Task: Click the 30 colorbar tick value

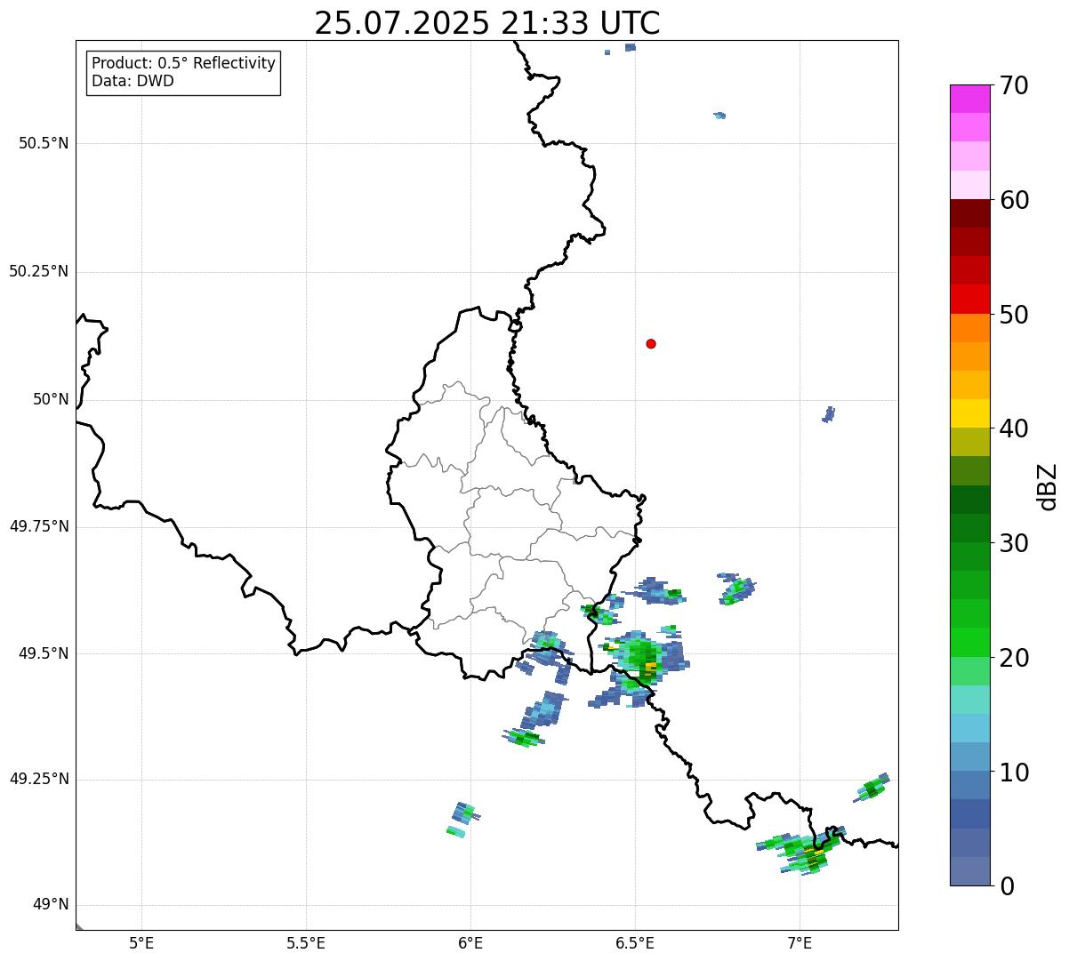Action: pyautogui.click(x=1014, y=542)
